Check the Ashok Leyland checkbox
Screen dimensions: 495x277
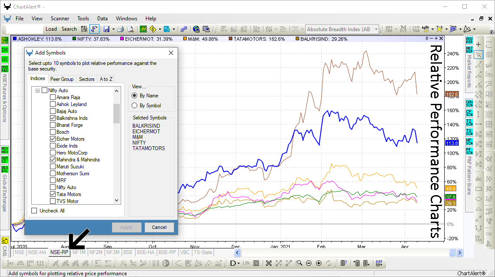pyautogui.click(x=53, y=104)
